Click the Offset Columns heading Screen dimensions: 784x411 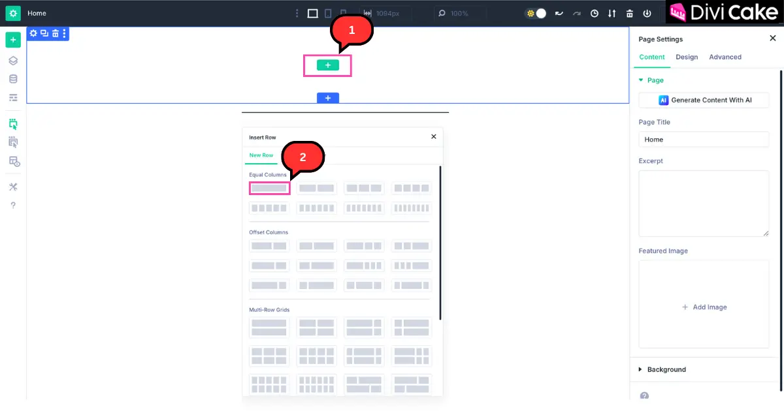(269, 232)
